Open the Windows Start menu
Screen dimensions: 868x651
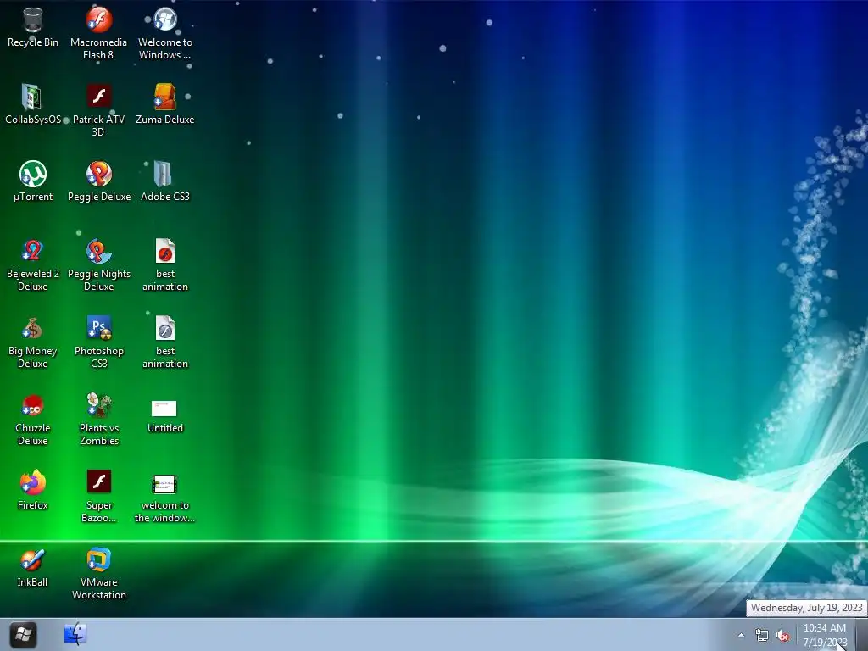point(23,634)
